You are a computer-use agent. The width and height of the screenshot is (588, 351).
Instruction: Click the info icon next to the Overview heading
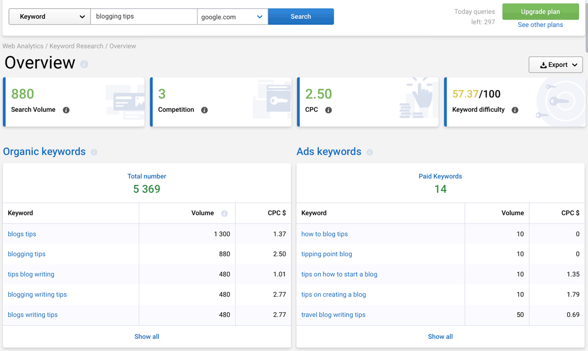[85, 63]
